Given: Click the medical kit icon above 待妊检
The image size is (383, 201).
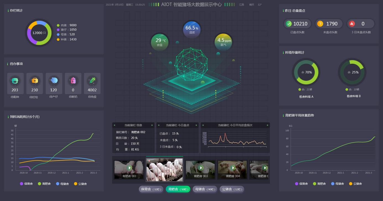Looking at the screenshot, I should [x=35, y=81].
